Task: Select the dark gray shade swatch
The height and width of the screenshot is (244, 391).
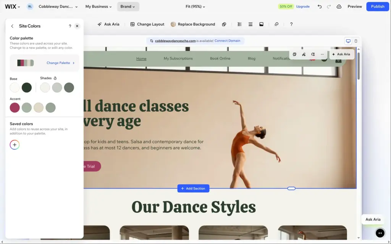Action: coord(69,88)
